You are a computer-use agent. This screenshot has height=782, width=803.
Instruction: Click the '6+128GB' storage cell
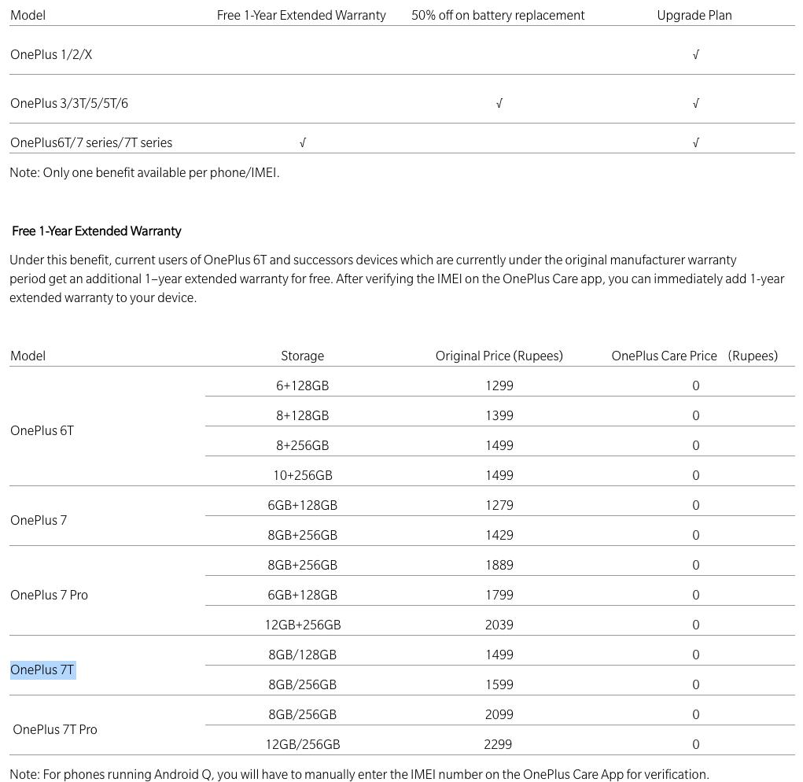[x=302, y=385]
